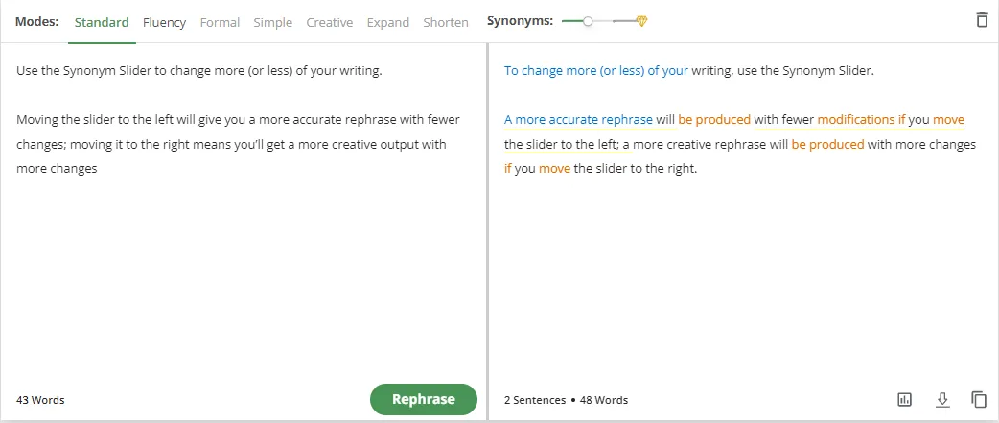999x423 pixels.
Task: Pick the Shorten mode tab
Action: (446, 22)
